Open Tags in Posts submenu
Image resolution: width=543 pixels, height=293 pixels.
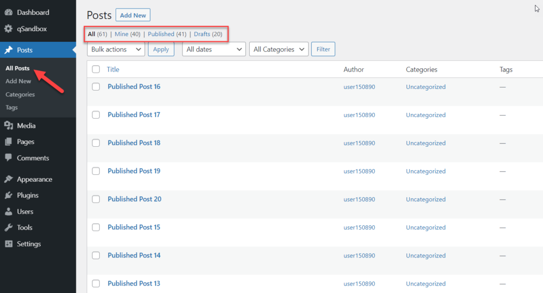coord(12,107)
